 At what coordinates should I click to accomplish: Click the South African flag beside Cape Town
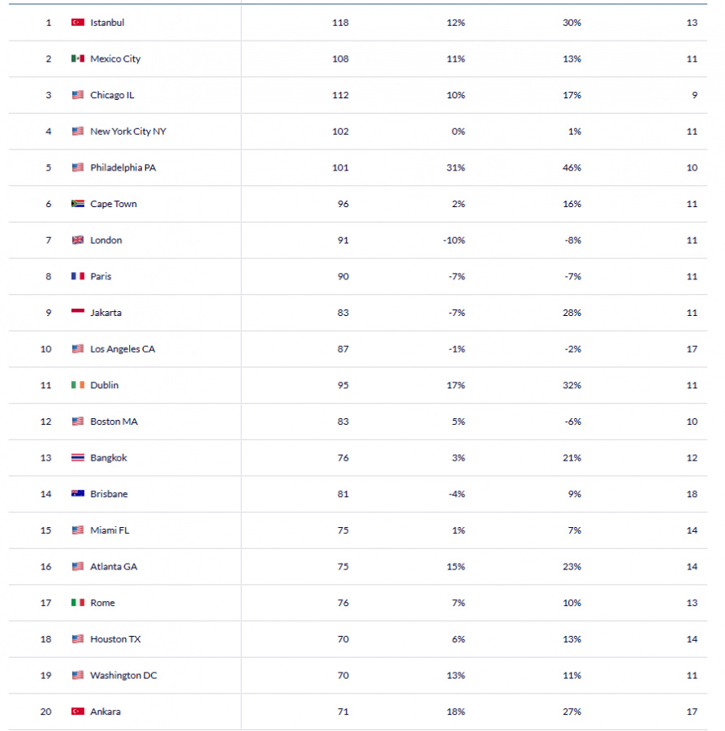[x=78, y=204]
